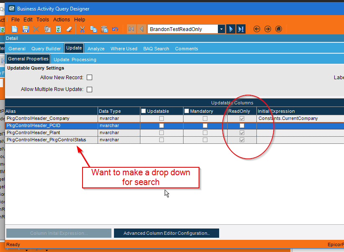Save the query with the floppy disk icon
The image size is (344, 252).
[26, 29]
